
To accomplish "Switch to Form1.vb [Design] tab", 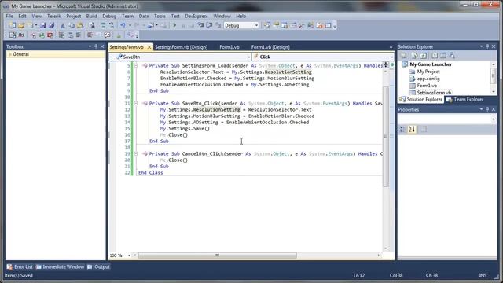I will pos(270,47).
